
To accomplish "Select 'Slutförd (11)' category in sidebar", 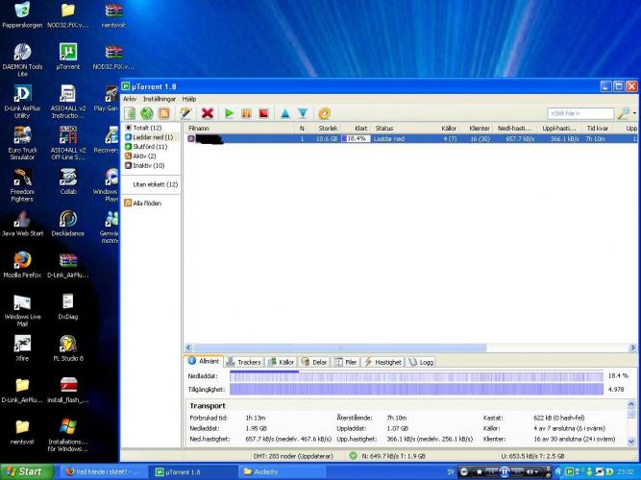I will pyautogui.click(x=150, y=147).
